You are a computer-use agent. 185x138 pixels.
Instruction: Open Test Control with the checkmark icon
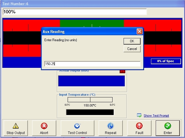coord(77,128)
